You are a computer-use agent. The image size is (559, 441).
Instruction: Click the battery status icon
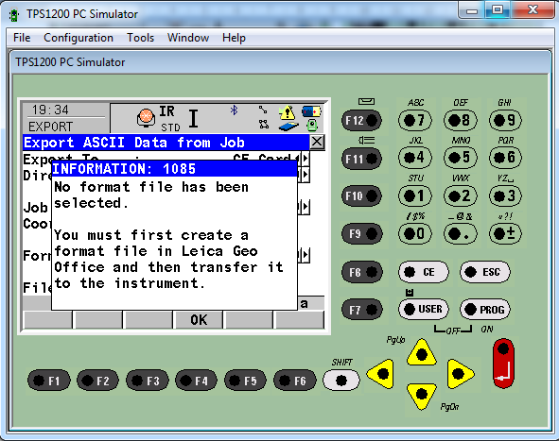pos(311,111)
